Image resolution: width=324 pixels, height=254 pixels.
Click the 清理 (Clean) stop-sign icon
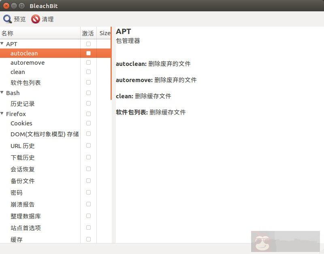35,19
